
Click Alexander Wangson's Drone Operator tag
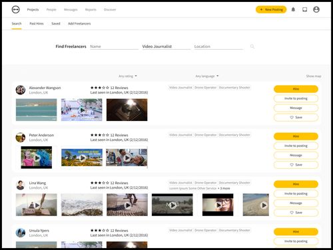(x=206, y=88)
